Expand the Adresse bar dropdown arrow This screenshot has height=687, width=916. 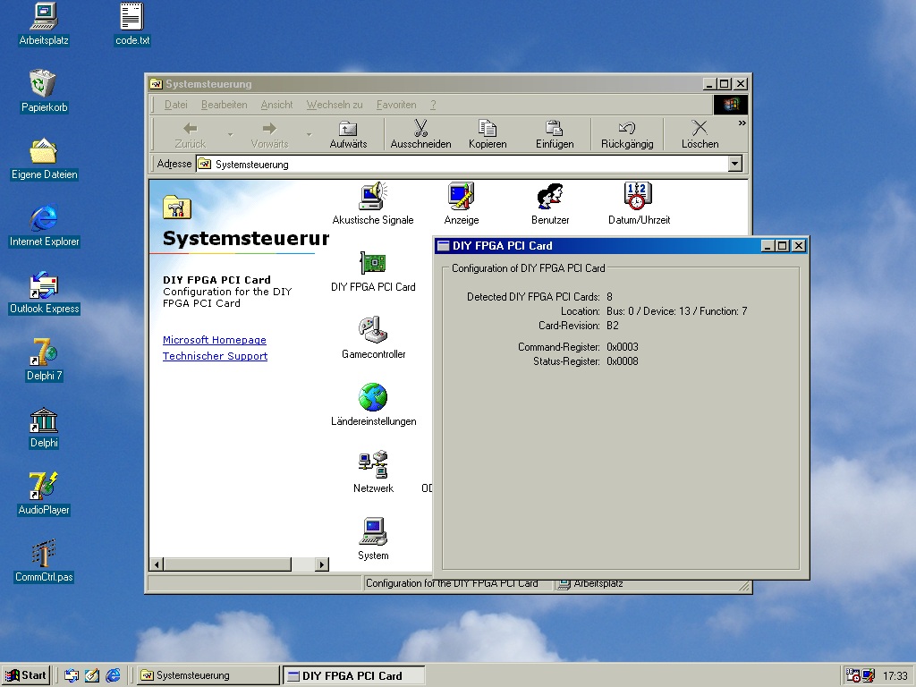pos(735,164)
